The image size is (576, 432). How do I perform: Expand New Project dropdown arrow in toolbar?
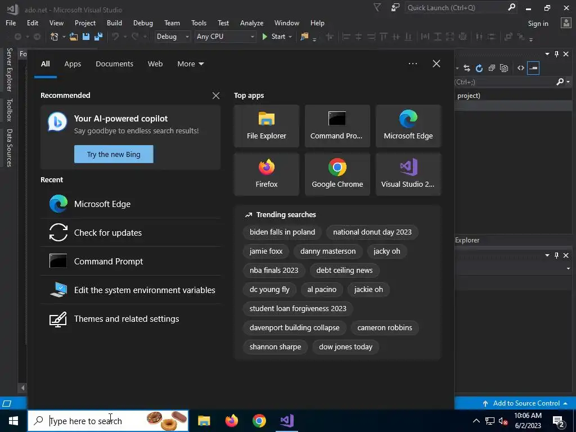click(x=64, y=37)
